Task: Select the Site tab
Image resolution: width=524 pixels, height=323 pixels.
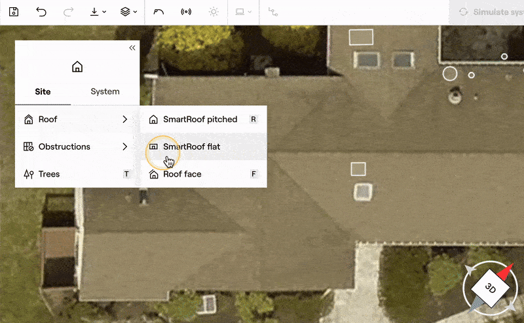Action: tap(43, 92)
